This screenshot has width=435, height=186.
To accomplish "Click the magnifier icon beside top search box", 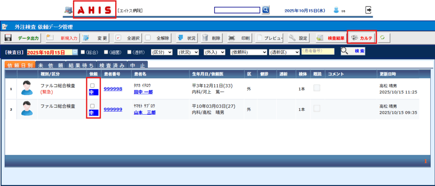I will click(x=266, y=10).
